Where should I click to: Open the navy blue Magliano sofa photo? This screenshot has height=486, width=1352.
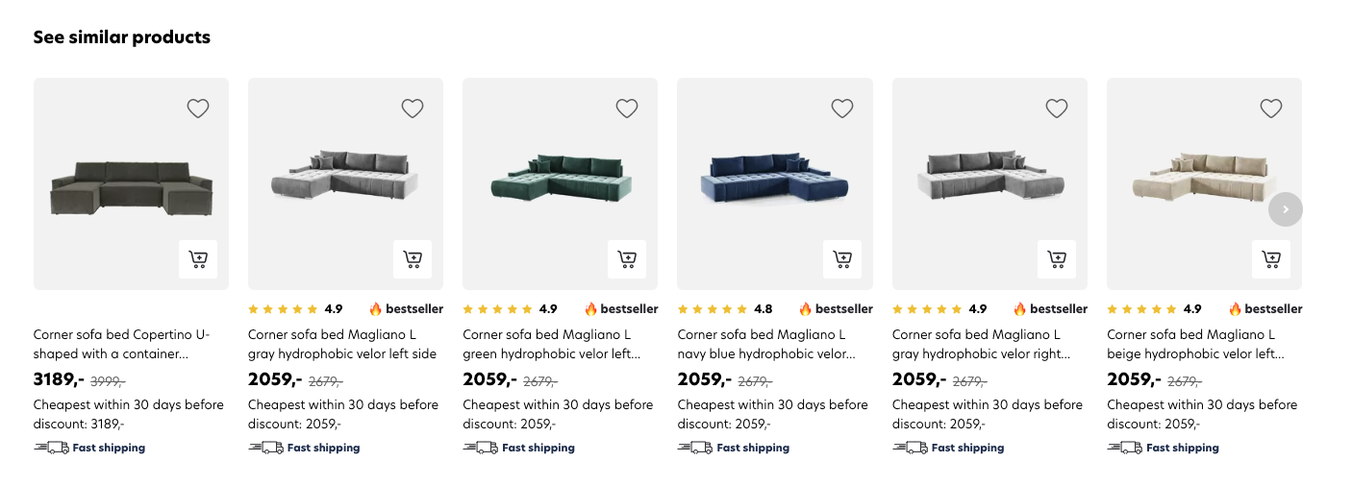pos(775,178)
